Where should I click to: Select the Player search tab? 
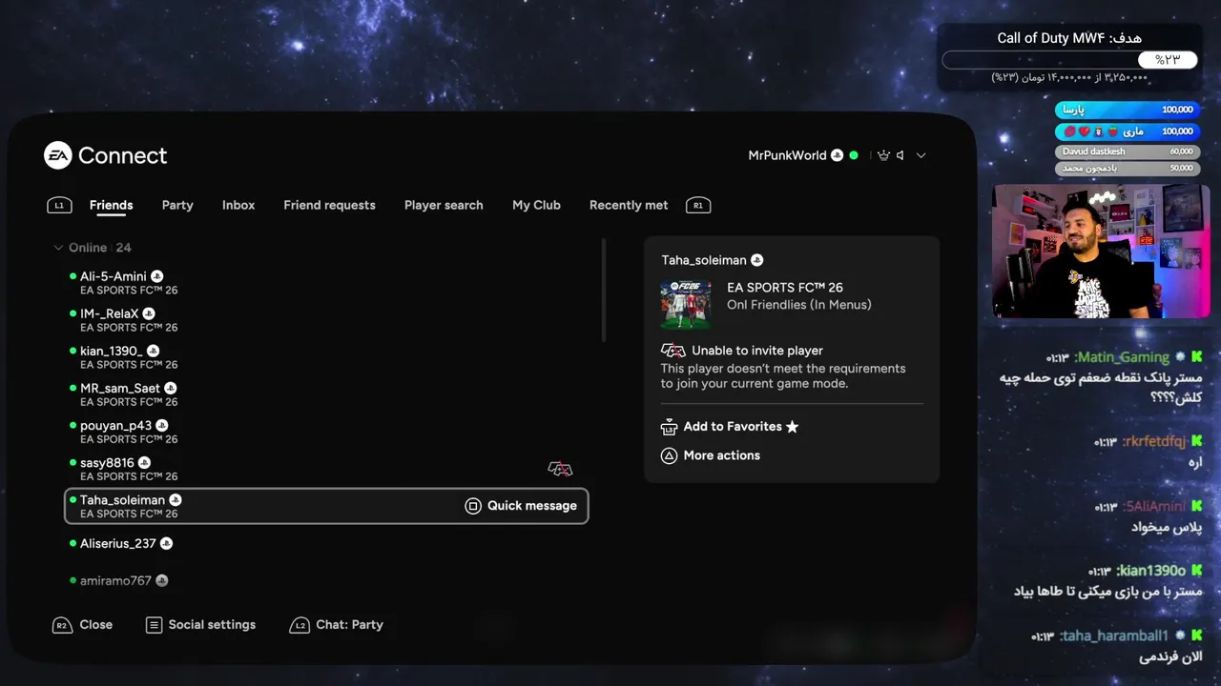(444, 205)
